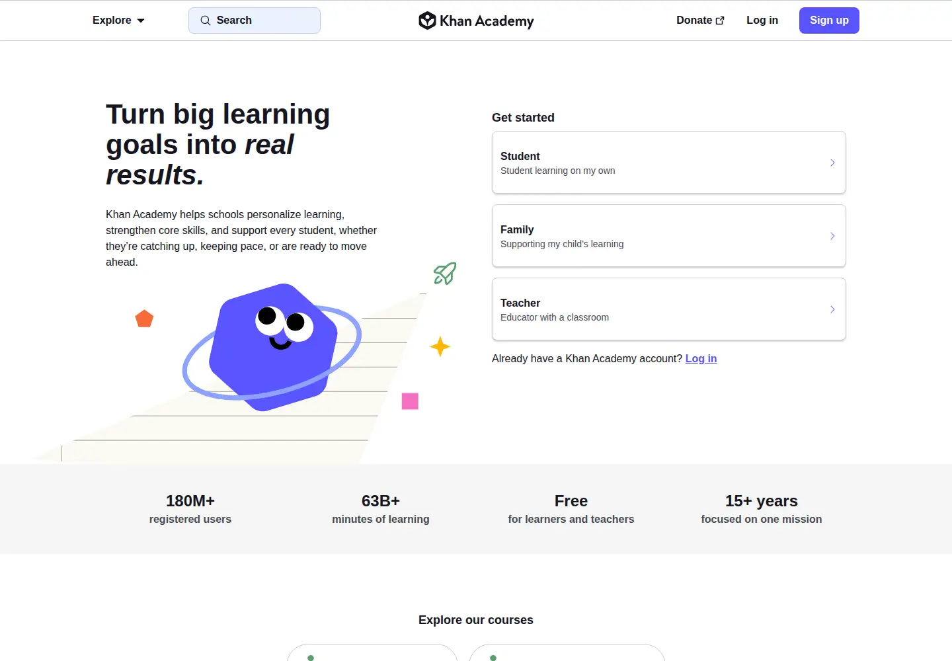Click the 'Get started' heading

point(523,118)
